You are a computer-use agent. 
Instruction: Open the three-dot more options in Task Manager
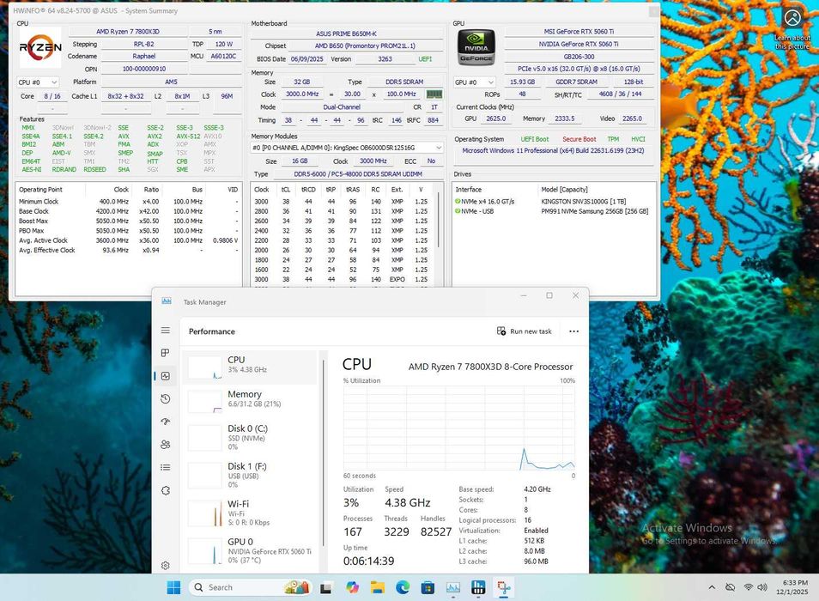[573, 331]
